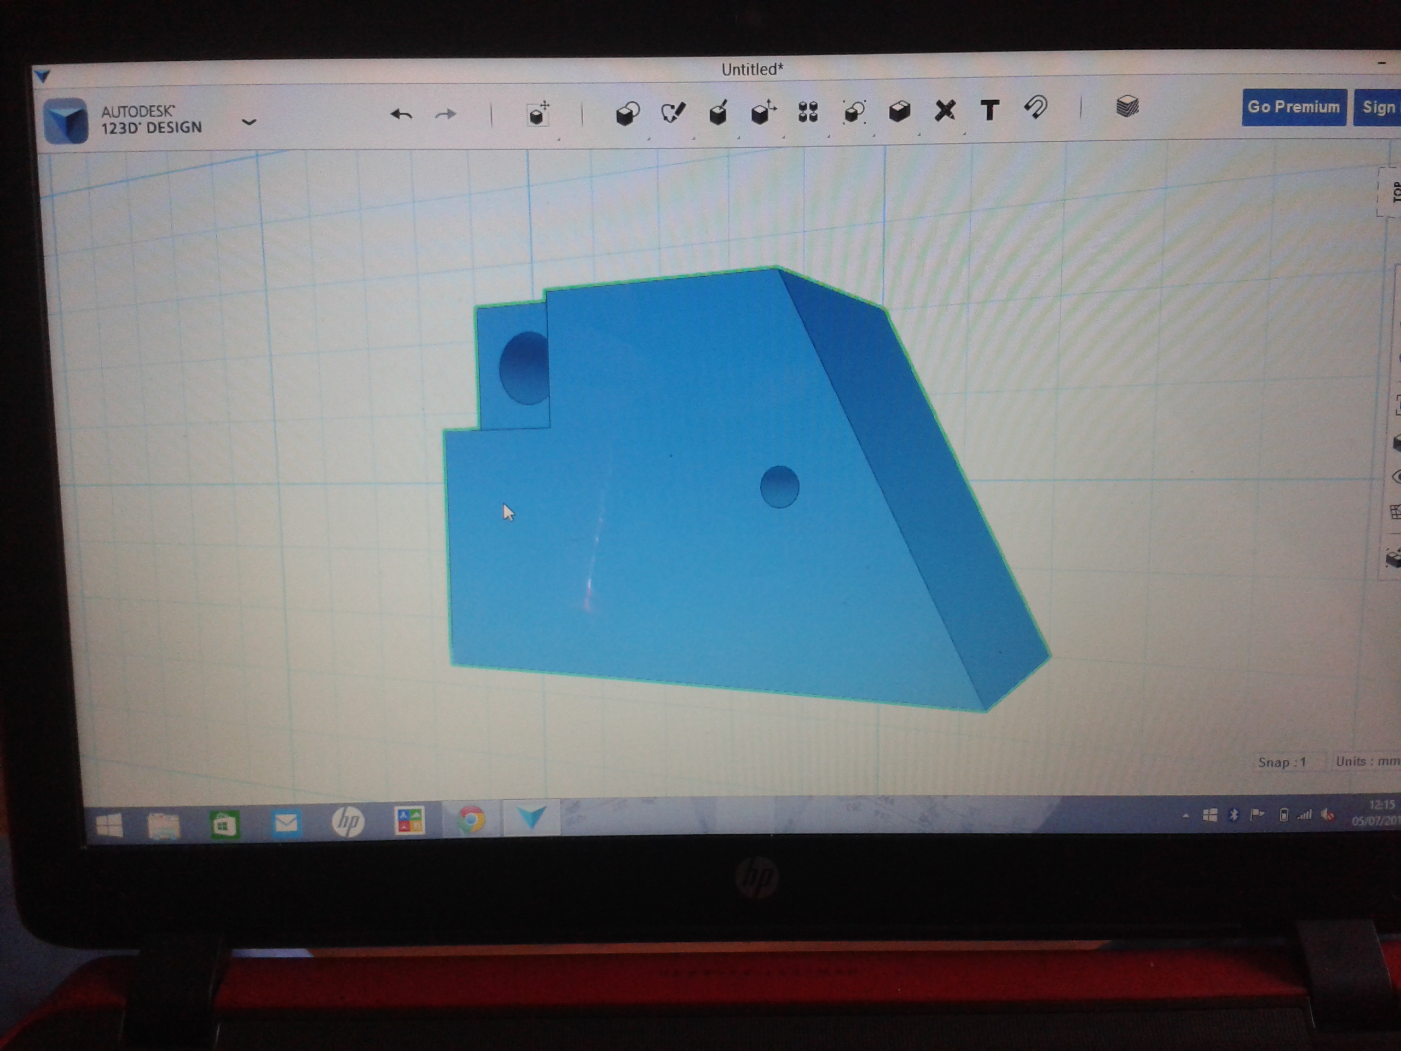This screenshot has width=1401, height=1051.
Task: Open the Combine tool
Action: (x=899, y=112)
